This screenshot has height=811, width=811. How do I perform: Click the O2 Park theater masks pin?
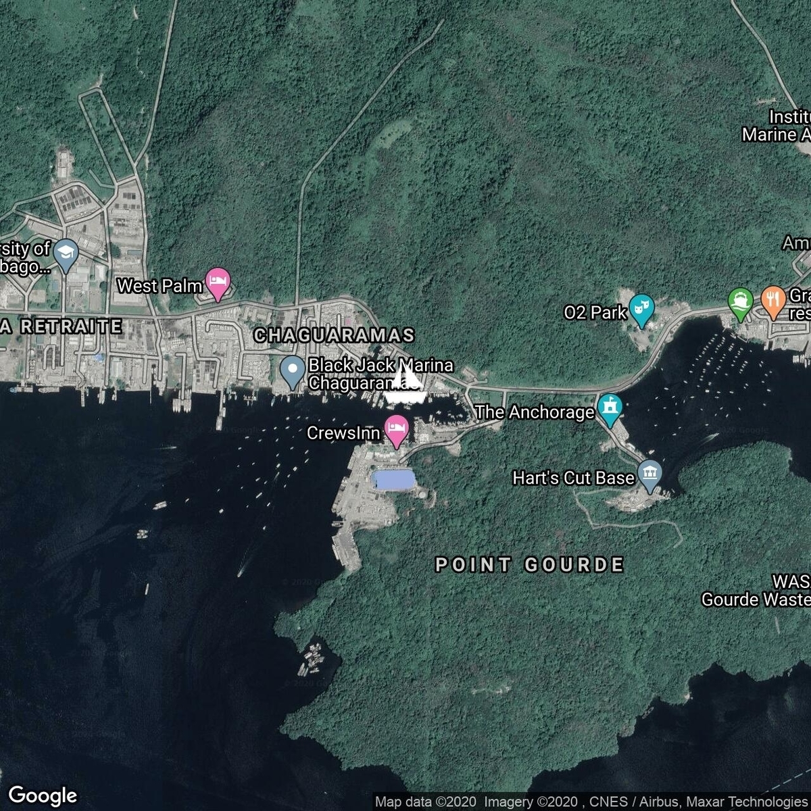pyautogui.click(x=639, y=308)
